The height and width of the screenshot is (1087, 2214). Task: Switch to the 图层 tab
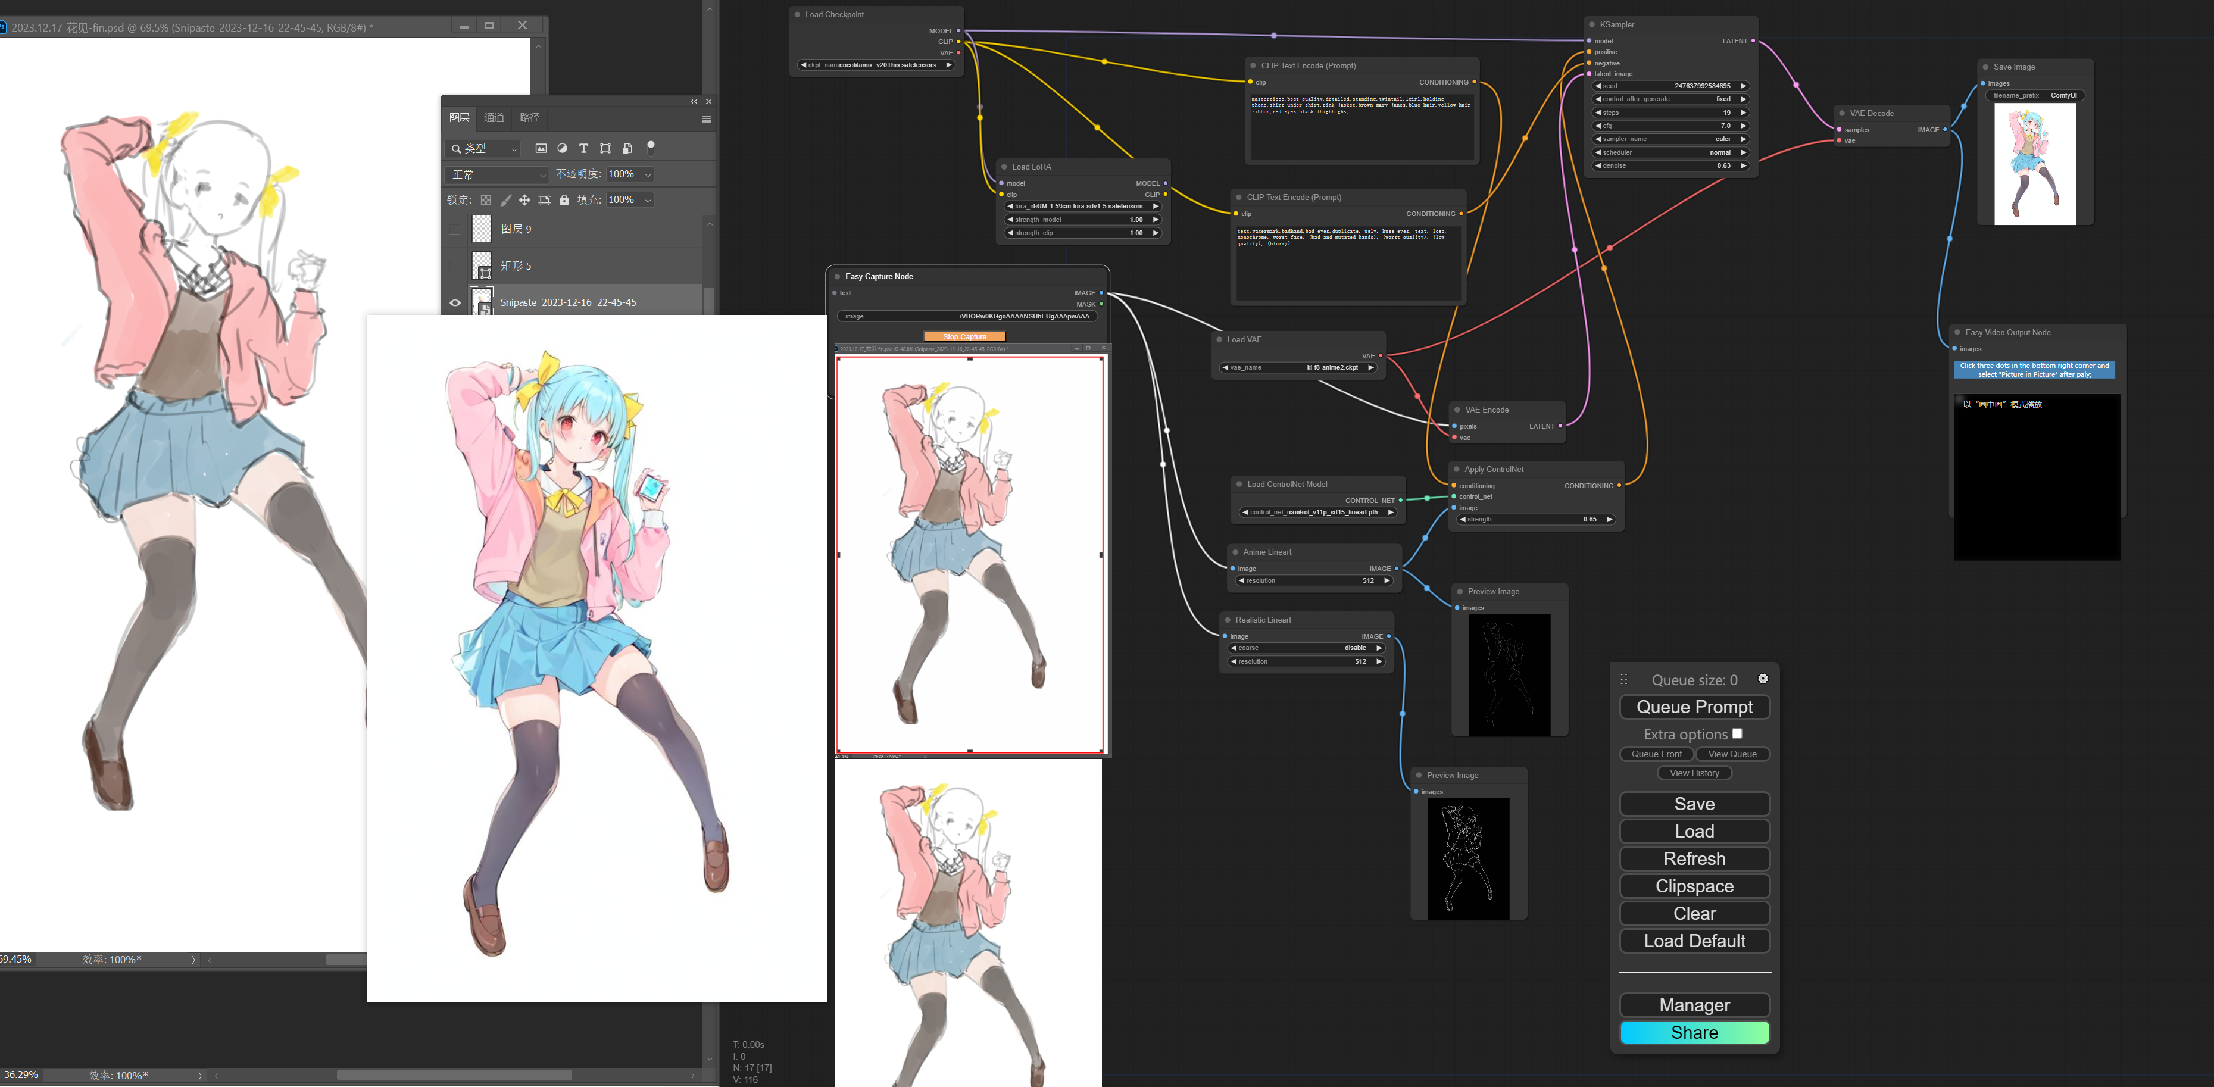click(460, 118)
